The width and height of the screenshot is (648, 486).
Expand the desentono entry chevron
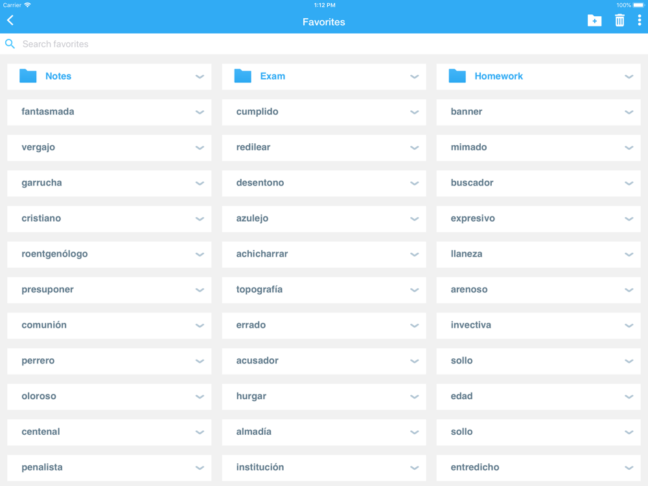pyautogui.click(x=414, y=183)
